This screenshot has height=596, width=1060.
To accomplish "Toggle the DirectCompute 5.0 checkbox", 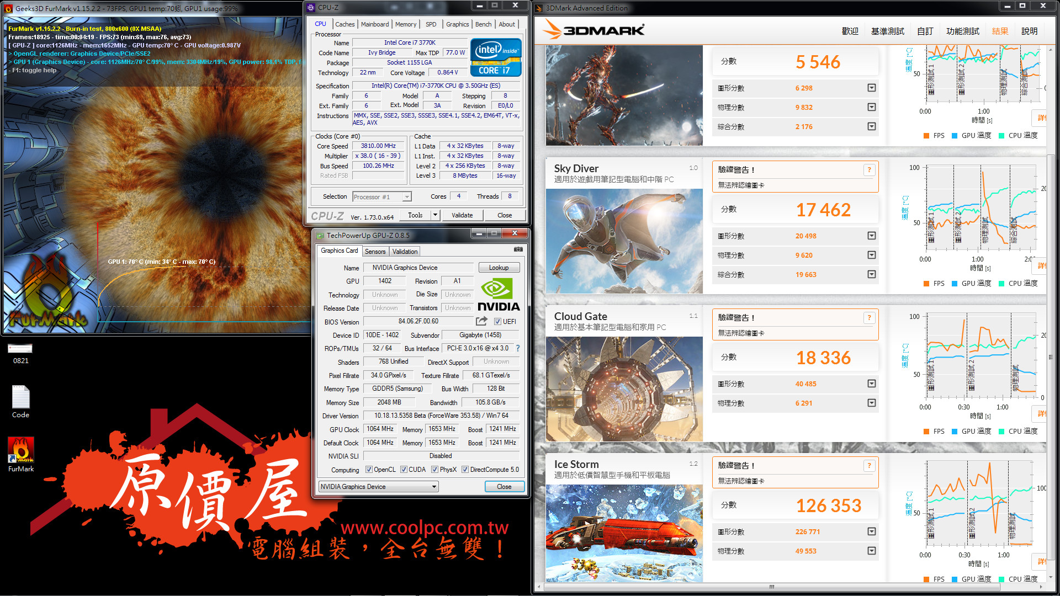I will [x=465, y=470].
